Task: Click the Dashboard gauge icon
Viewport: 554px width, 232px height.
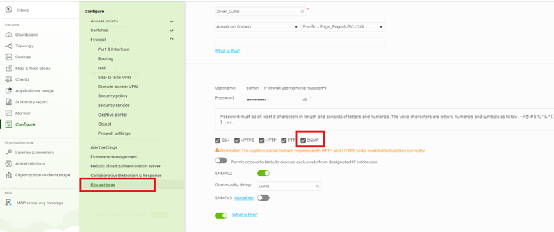Action: 9,35
